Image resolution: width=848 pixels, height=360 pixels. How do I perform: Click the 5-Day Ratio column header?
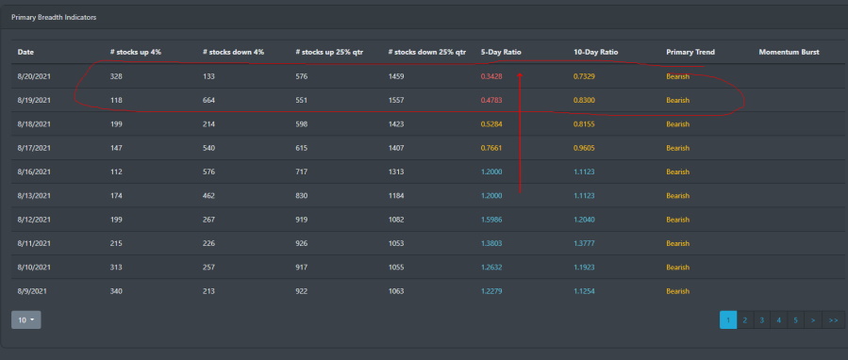(501, 53)
